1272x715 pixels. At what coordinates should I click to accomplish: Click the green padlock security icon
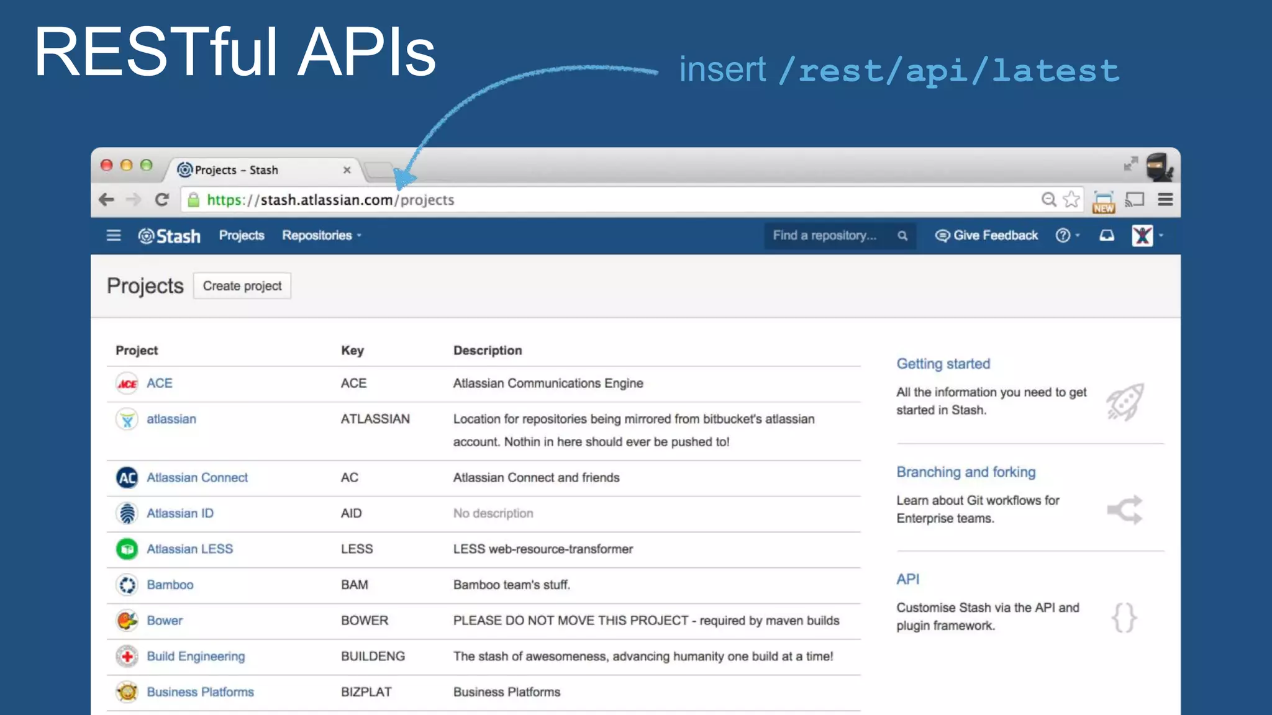pyautogui.click(x=194, y=200)
